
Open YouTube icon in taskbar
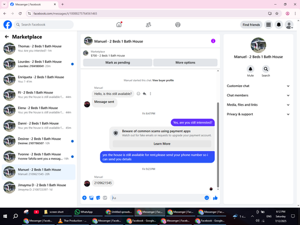pos(36,212)
